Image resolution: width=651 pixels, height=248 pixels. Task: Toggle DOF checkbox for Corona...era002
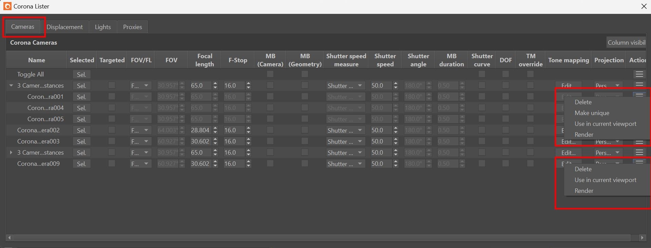click(x=505, y=130)
